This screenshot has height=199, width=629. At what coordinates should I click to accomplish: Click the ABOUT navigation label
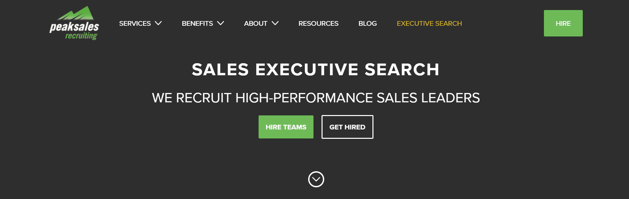(255, 23)
